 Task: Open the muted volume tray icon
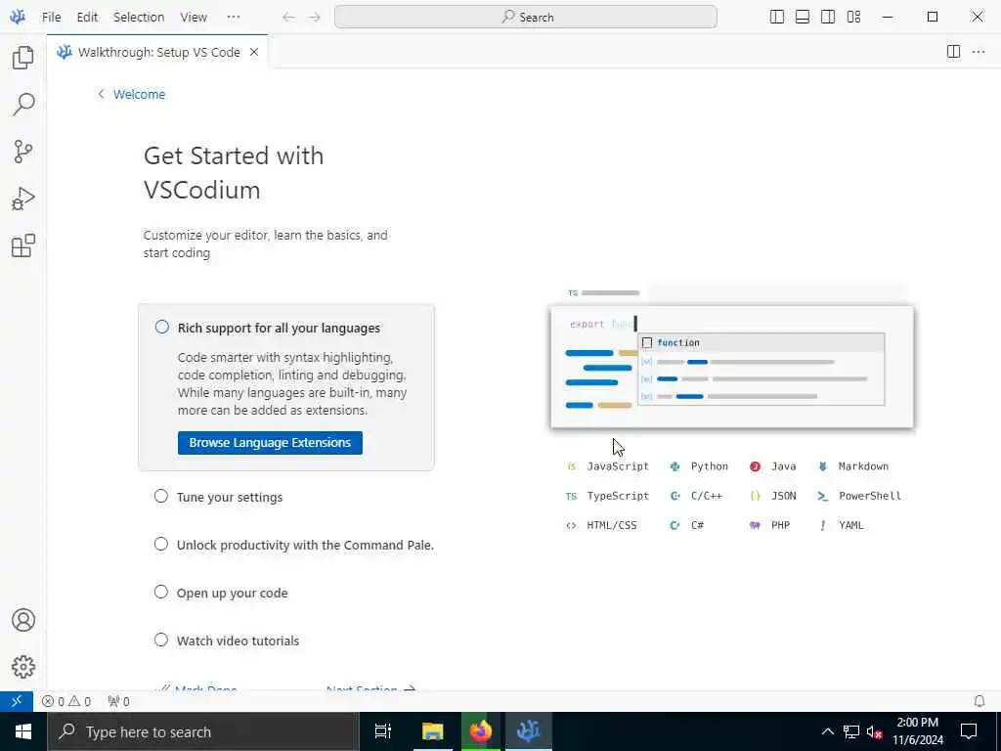875,731
